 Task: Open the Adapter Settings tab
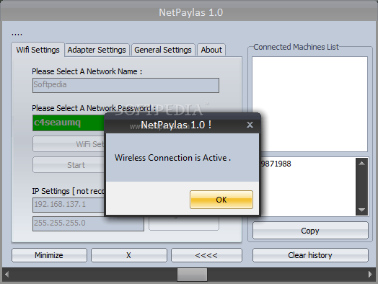pos(97,50)
